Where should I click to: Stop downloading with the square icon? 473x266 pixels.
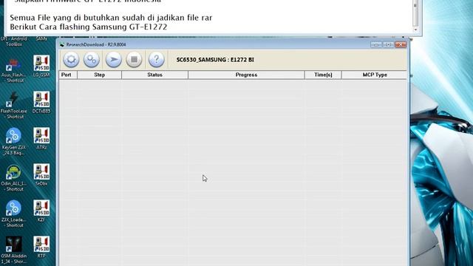[134, 59]
